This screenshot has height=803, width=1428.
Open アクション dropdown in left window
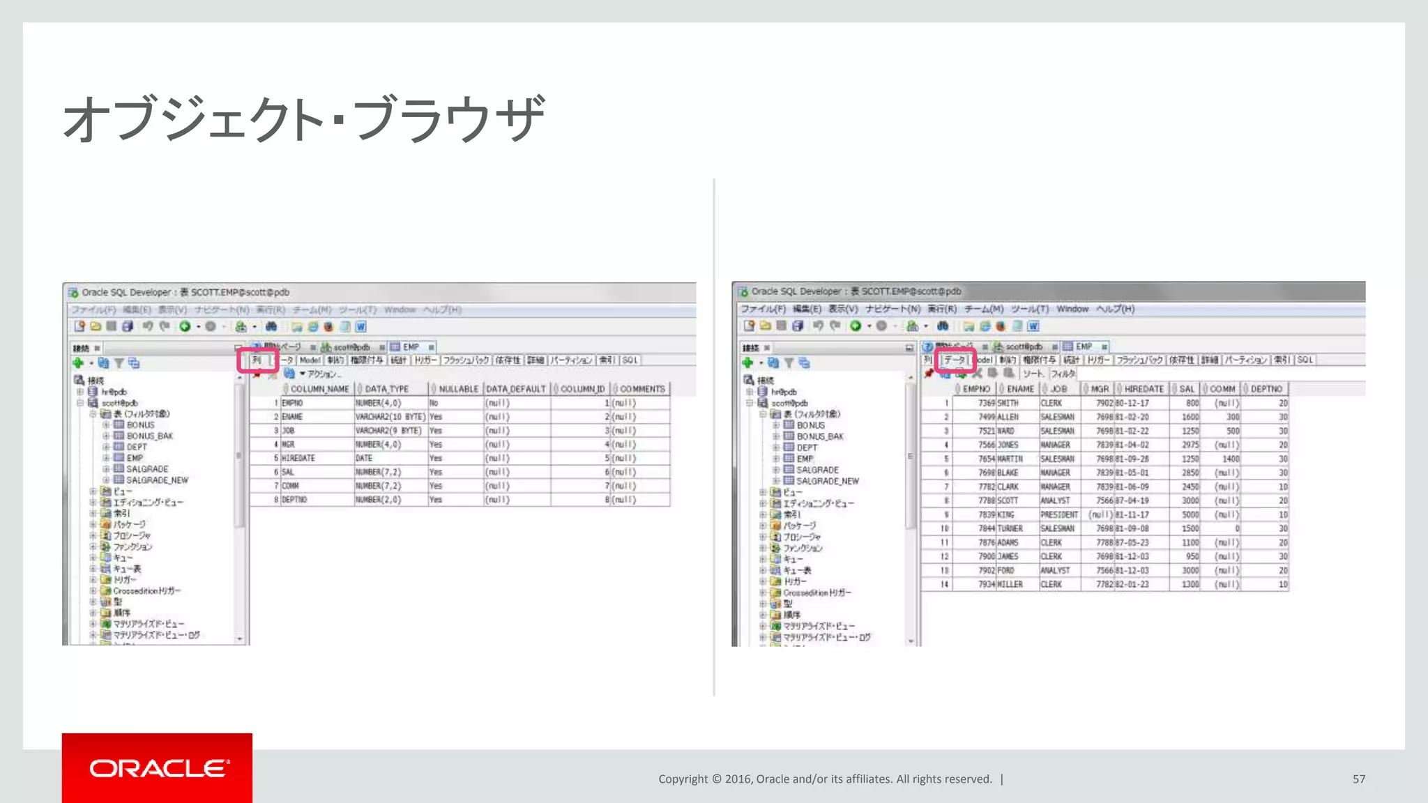tap(320, 374)
